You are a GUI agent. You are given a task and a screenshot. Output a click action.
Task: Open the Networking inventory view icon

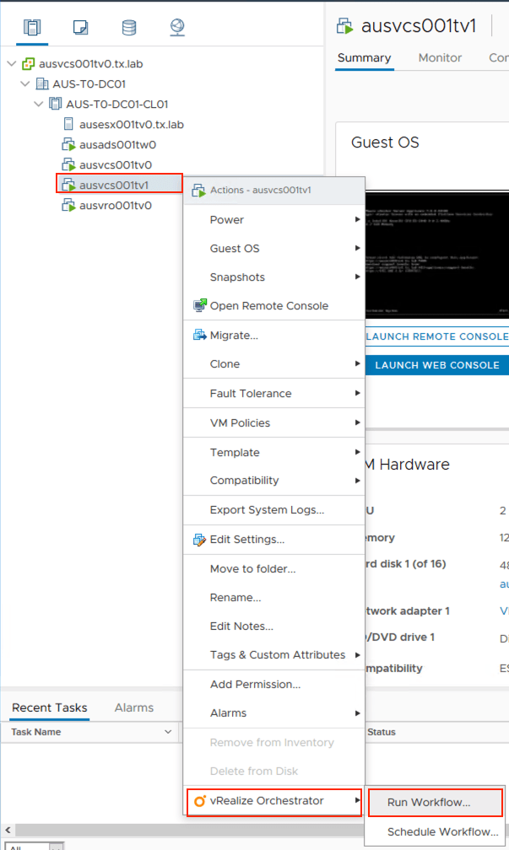[x=176, y=28]
